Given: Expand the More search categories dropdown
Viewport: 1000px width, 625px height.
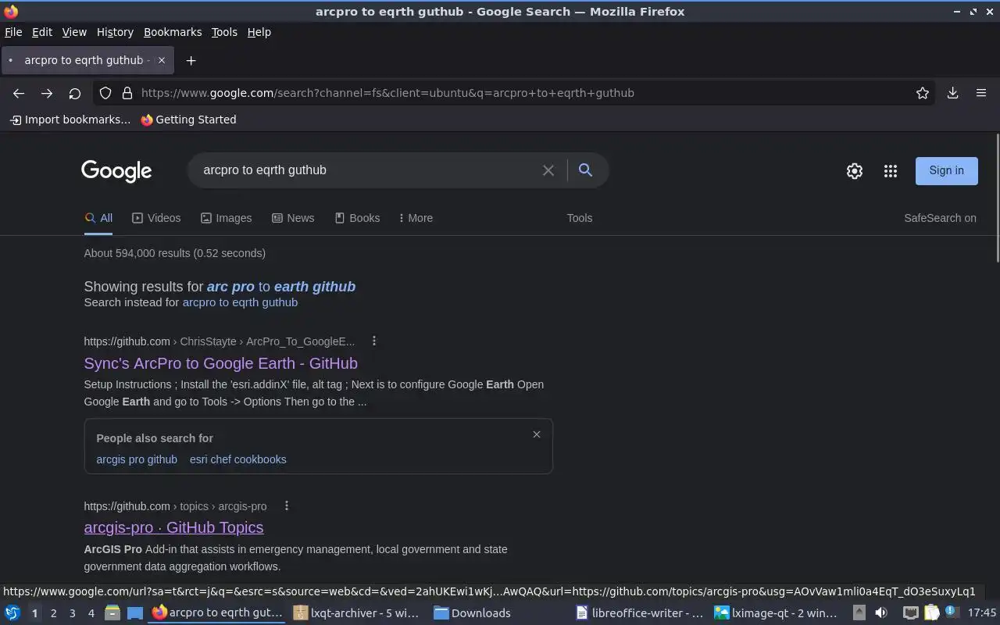Looking at the screenshot, I should click(416, 218).
